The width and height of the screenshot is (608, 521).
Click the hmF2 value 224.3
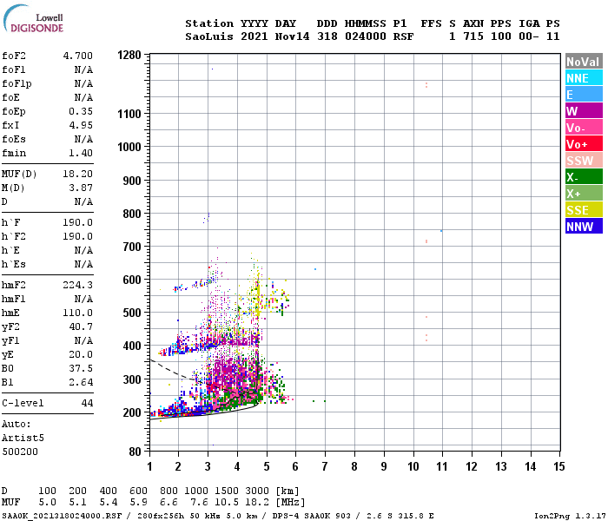[x=78, y=285]
